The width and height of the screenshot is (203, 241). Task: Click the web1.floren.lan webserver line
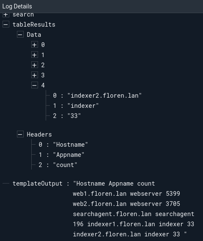(126, 194)
